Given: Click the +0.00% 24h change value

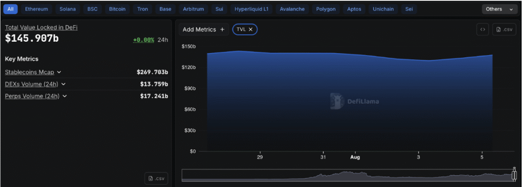Looking at the screenshot, I should (143, 40).
